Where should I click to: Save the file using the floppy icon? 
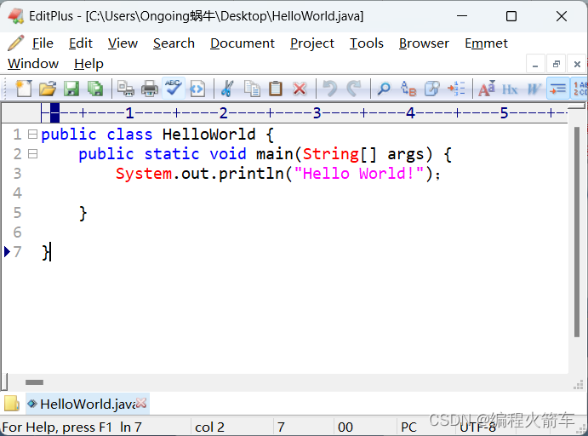coord(71,89)
